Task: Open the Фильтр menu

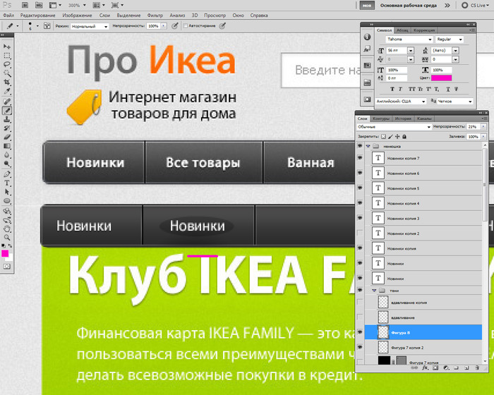Action: pyautogui.click(x=155, y=15)
